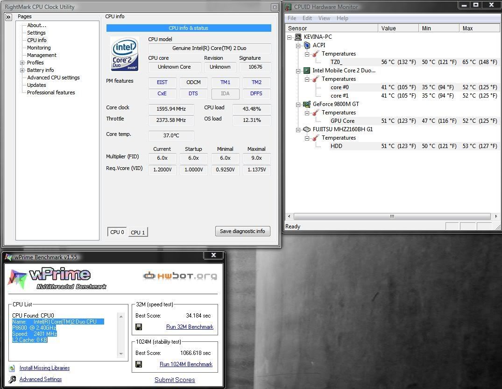The width and height of the screenshot is (502, 389).
Task: Click the Sensor column header
Action: (x=332, y=28)
